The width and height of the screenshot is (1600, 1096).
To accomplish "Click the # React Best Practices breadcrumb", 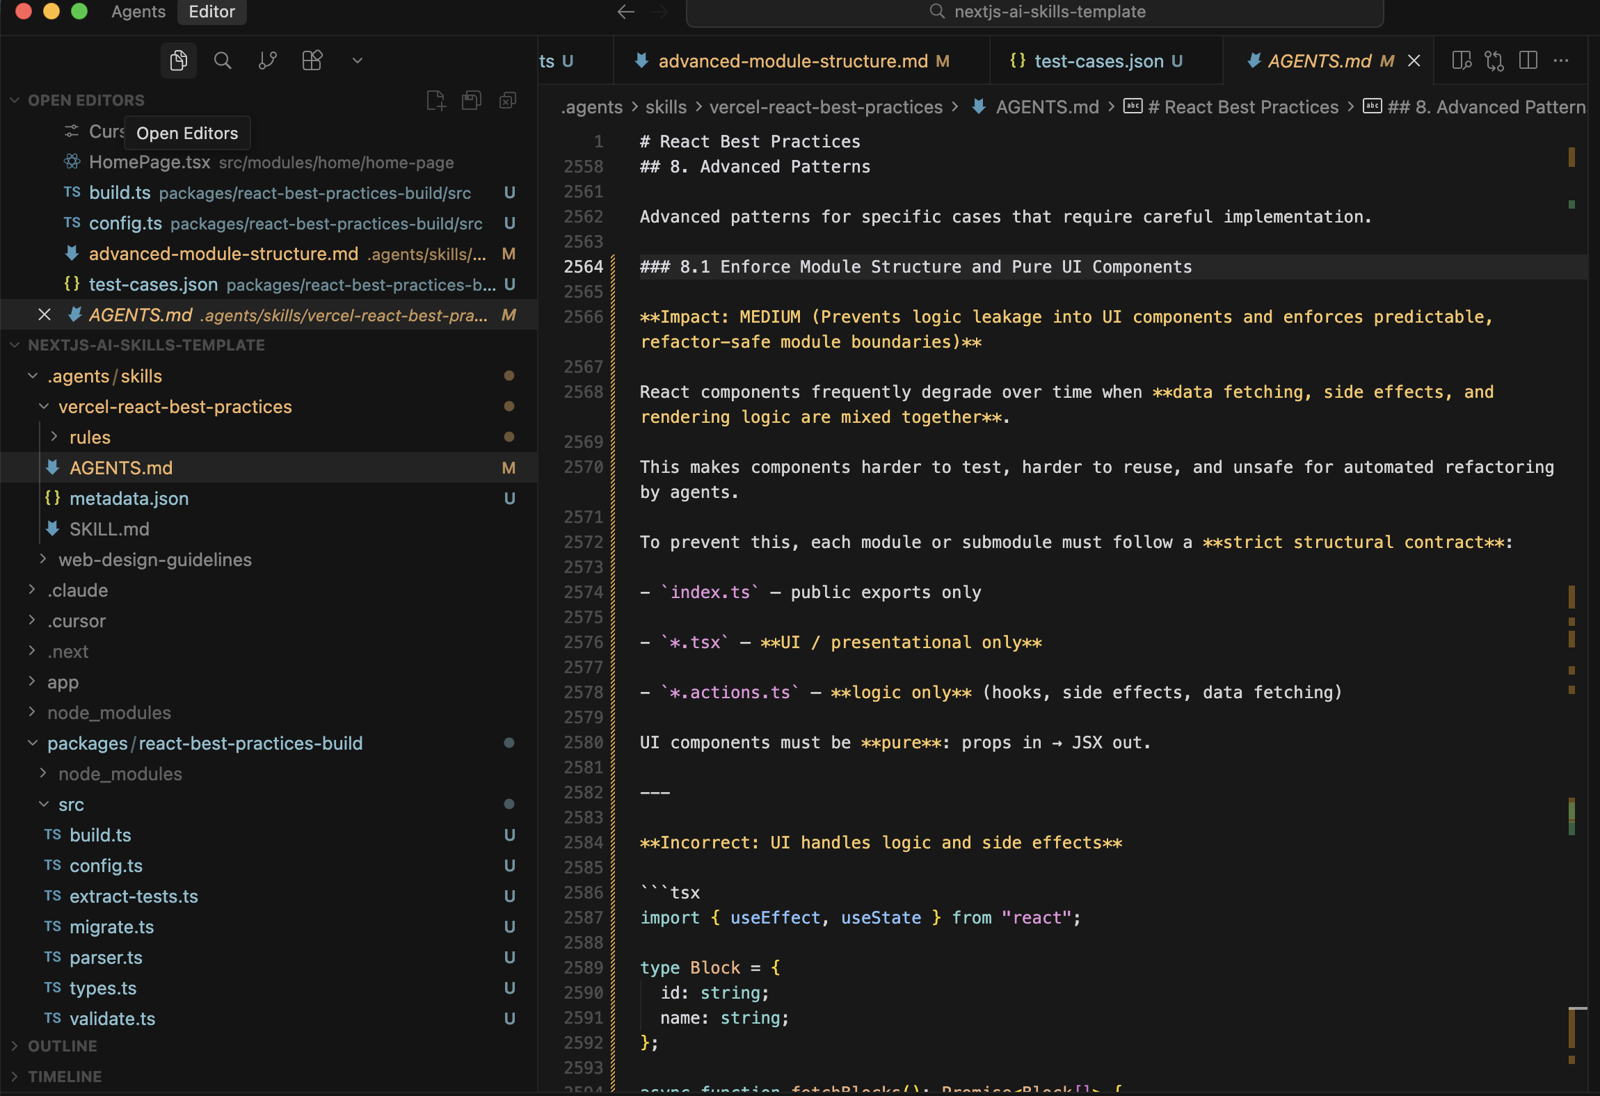I will point(1231,107).
